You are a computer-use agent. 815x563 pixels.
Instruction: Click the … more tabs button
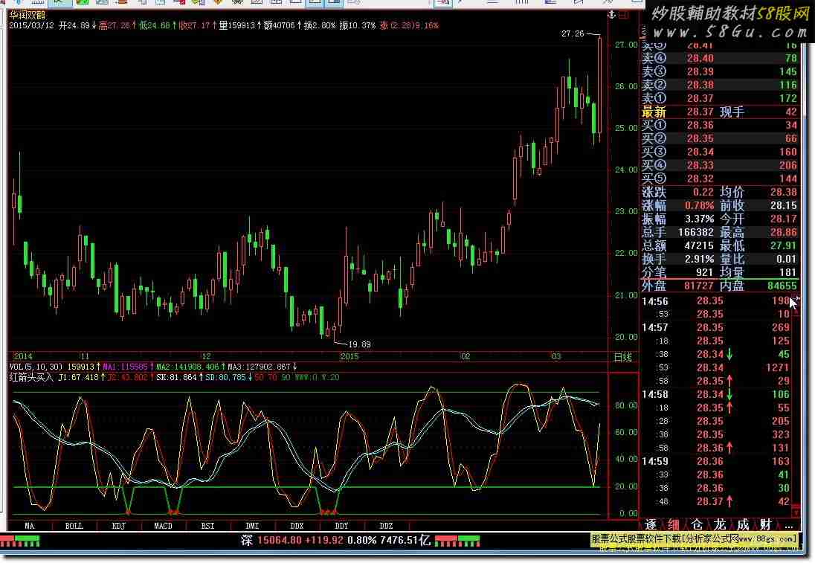pyautogui.click(x=788, y=525)
